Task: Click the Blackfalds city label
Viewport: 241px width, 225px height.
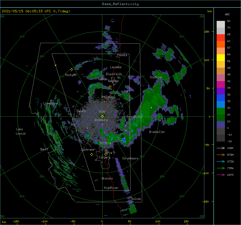Action: pos(114,74)
